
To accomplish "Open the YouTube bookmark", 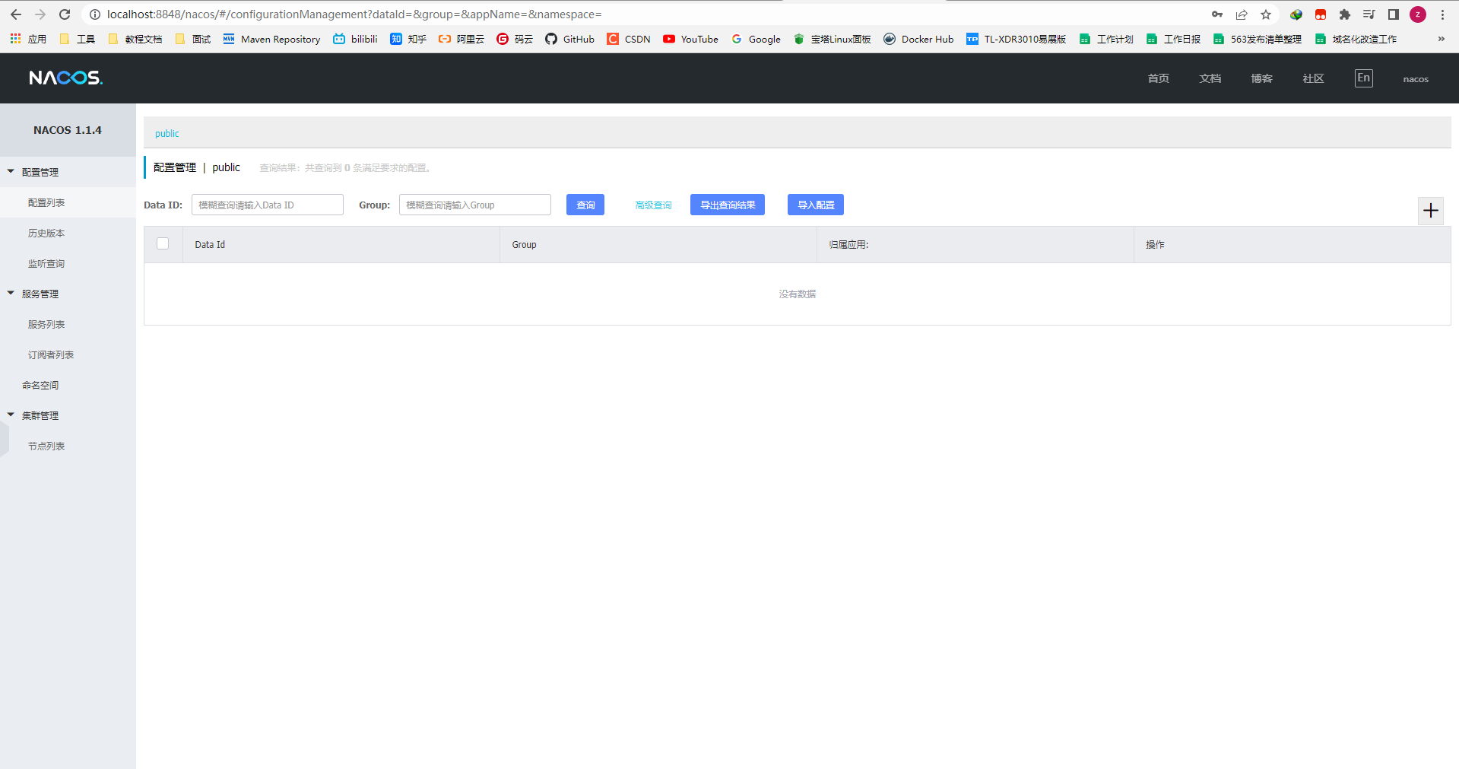I will (690, 39).
